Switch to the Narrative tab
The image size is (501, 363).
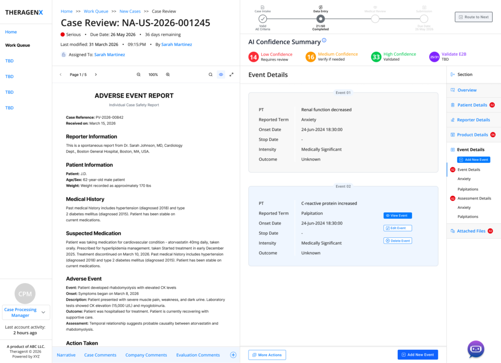[x=66, y=355]
